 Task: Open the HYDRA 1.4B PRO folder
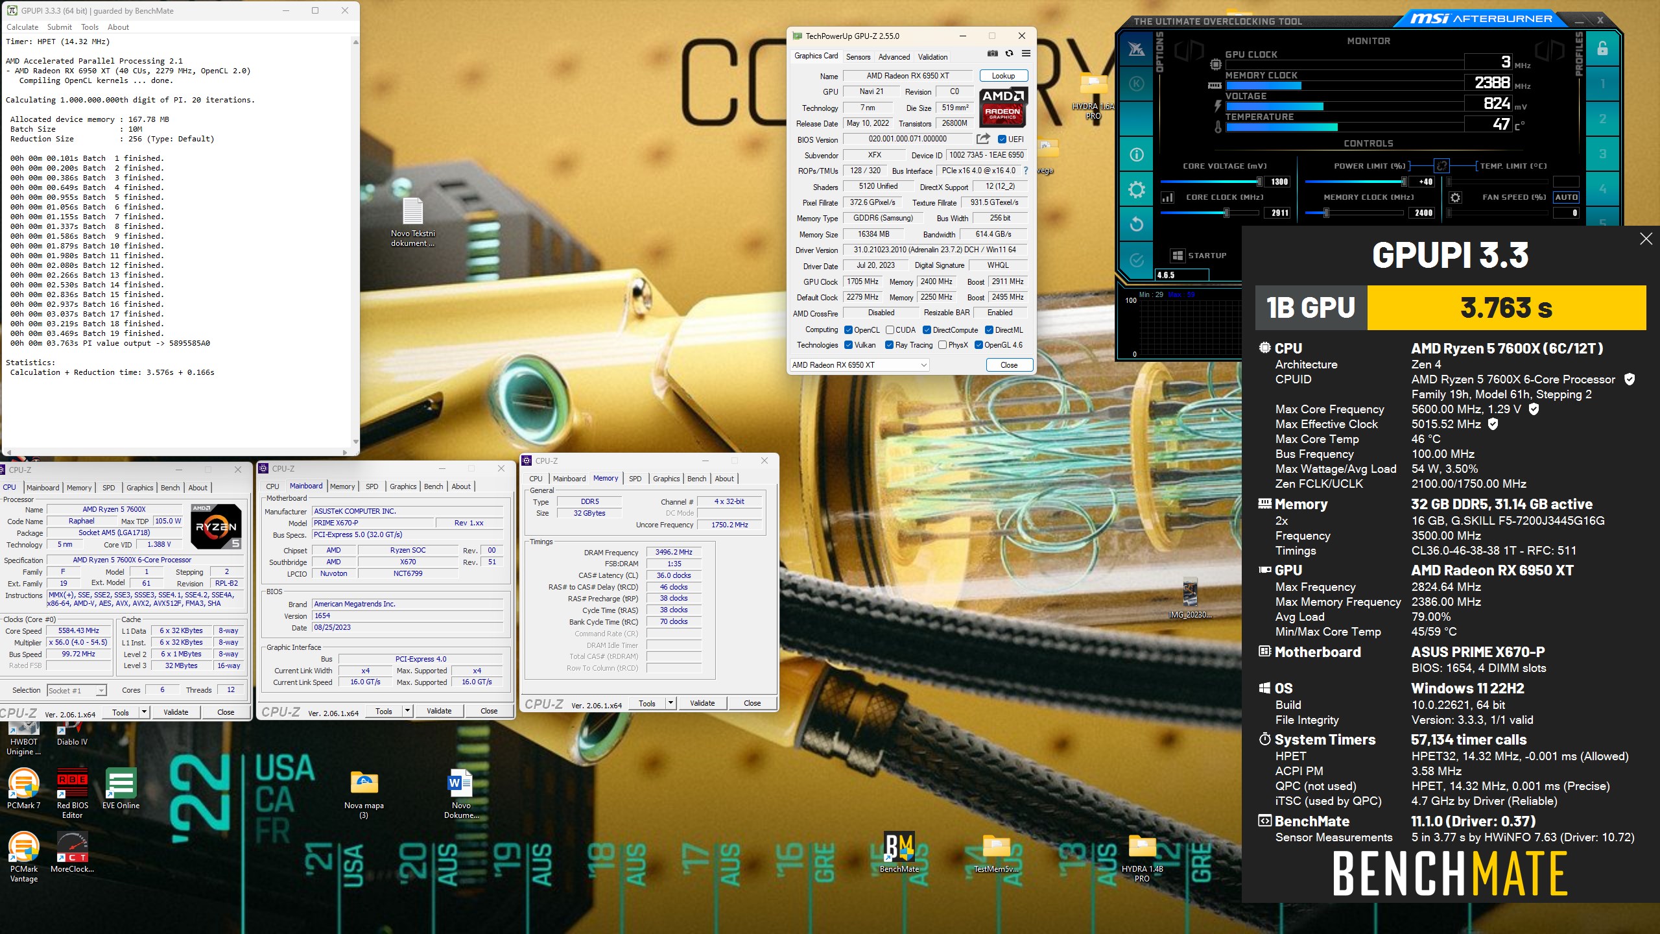click(x=1142, y=857)
